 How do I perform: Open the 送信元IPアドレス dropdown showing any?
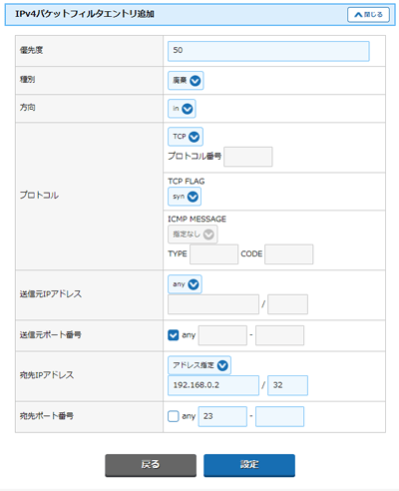[x=185, y=284]
